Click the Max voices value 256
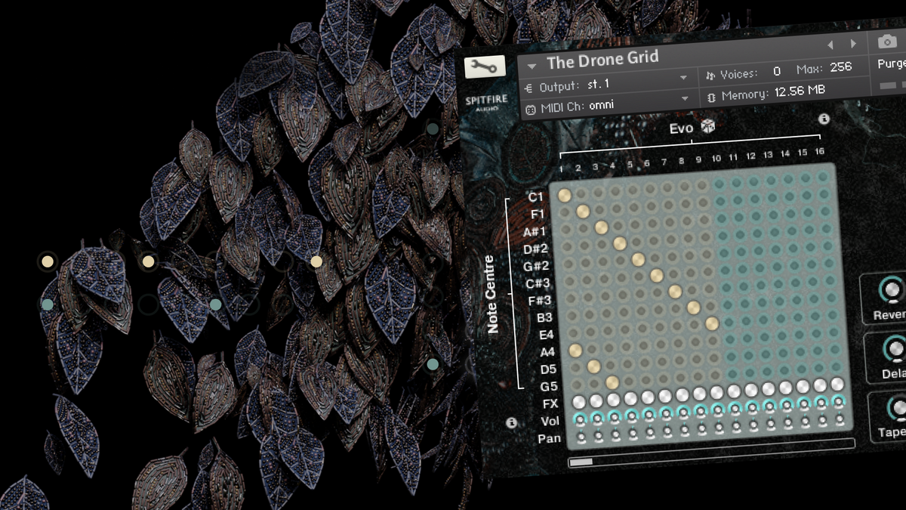Screen dimensions: 906x510 840,68
